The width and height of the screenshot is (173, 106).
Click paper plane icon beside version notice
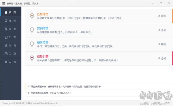29,93
